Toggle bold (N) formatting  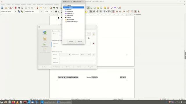pos(56,12)
